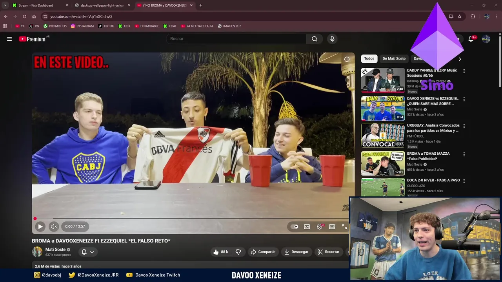Click the search magnifier button
Viewport: 502px width, 282px height.
tap(315, 39)
